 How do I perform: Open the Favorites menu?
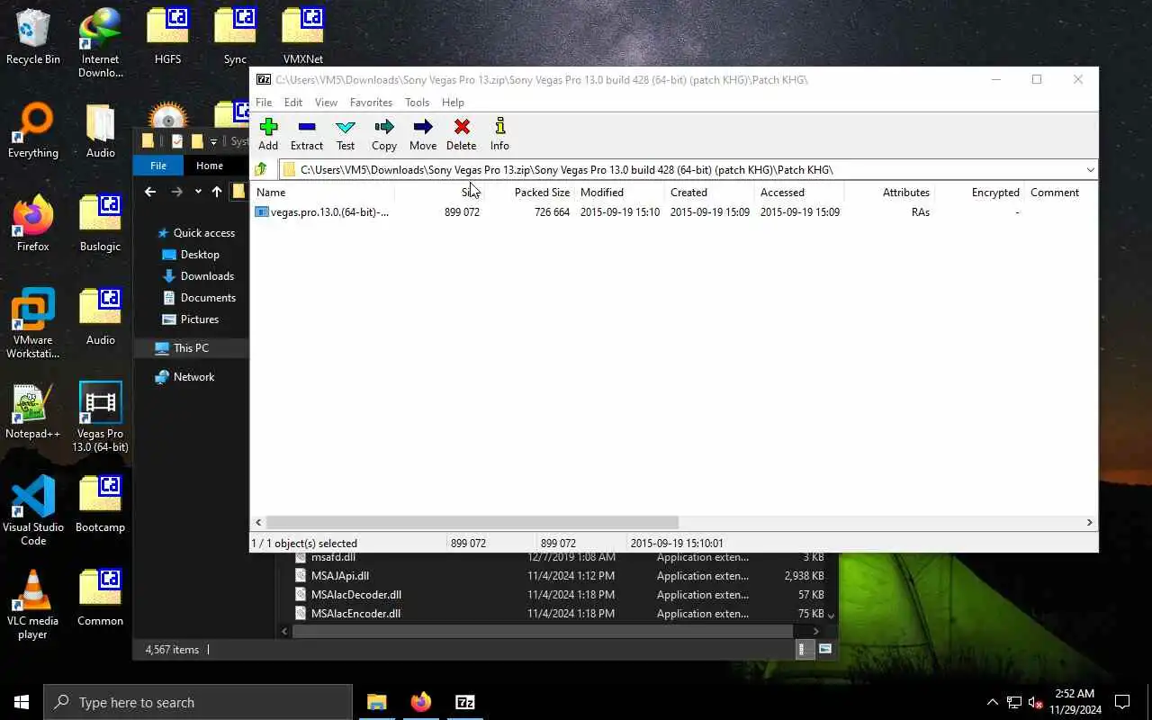pyautogui.click(x=371, y=103)
